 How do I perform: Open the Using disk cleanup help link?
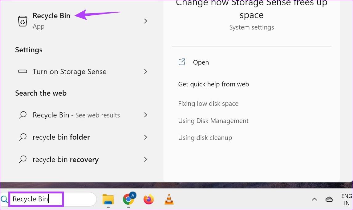pos(205,137)
